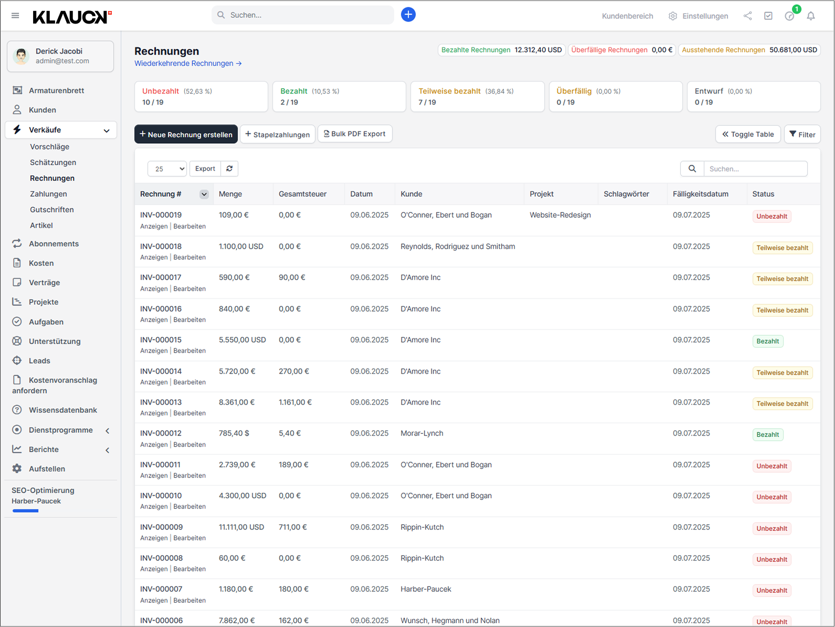
Task: Click the Kosten document icon
Action: pyautogui.click(x=17, y=263)
